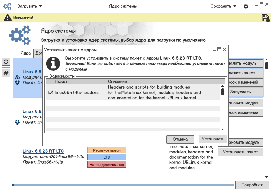Switch to the Ядра tab
This screenshot has height=191, width=271.
coord(25,53)
